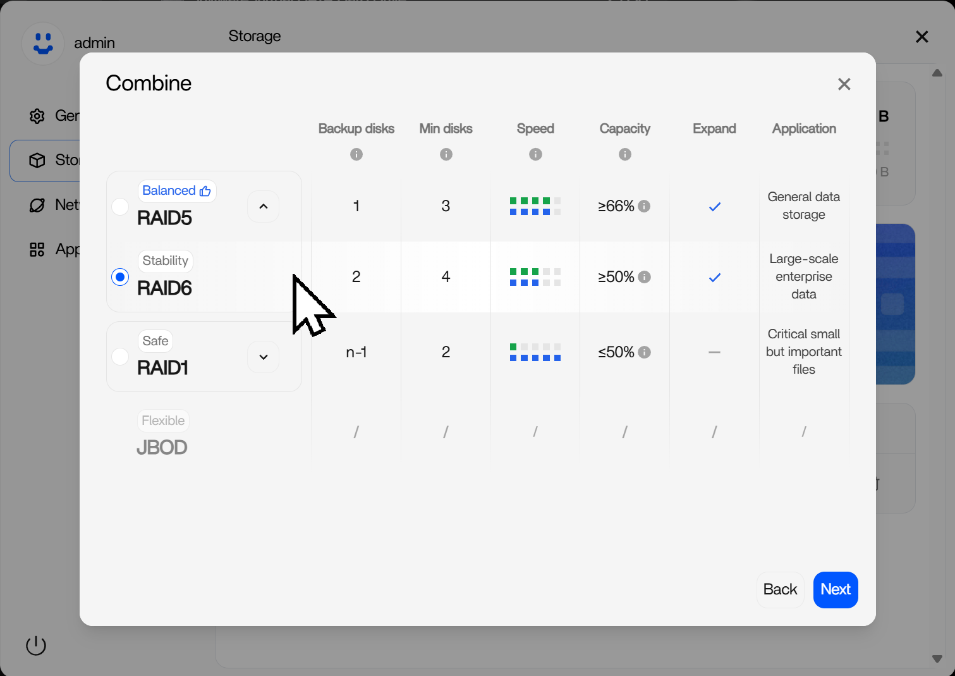Screen dimensions: 955x676
Task: Select the RAID6 radio button
Action: pyautogui.click(x=120, y=277)
